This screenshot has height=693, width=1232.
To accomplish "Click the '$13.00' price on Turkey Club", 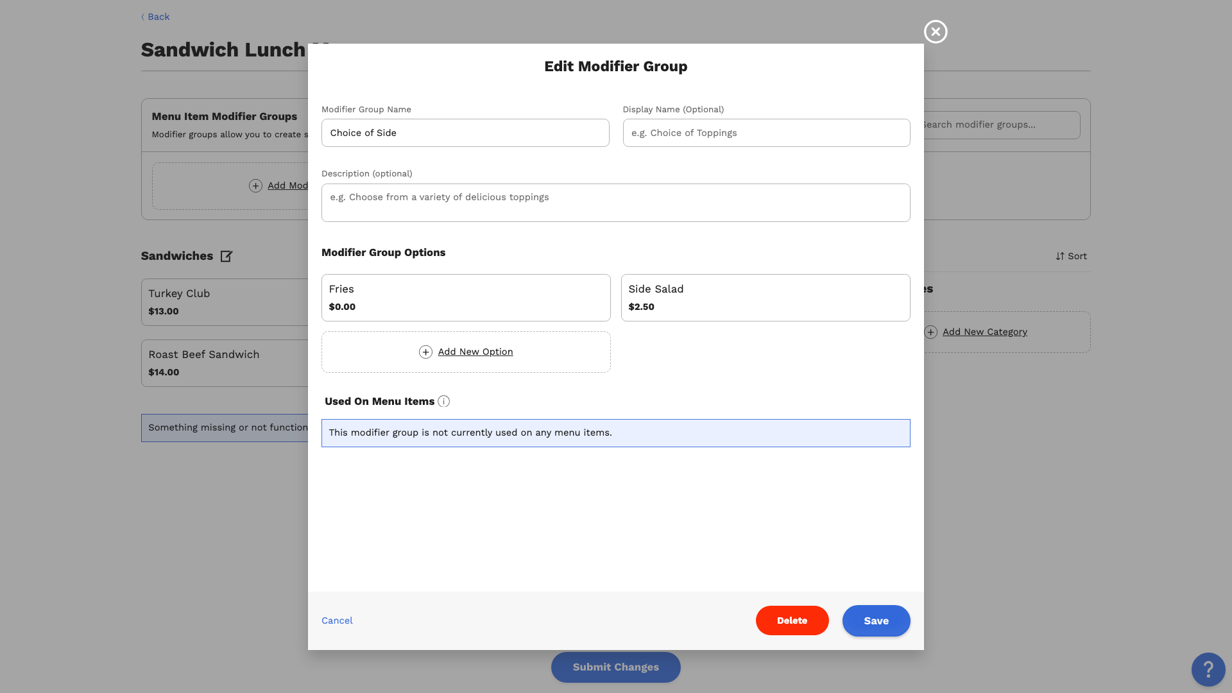I will 164,311.
